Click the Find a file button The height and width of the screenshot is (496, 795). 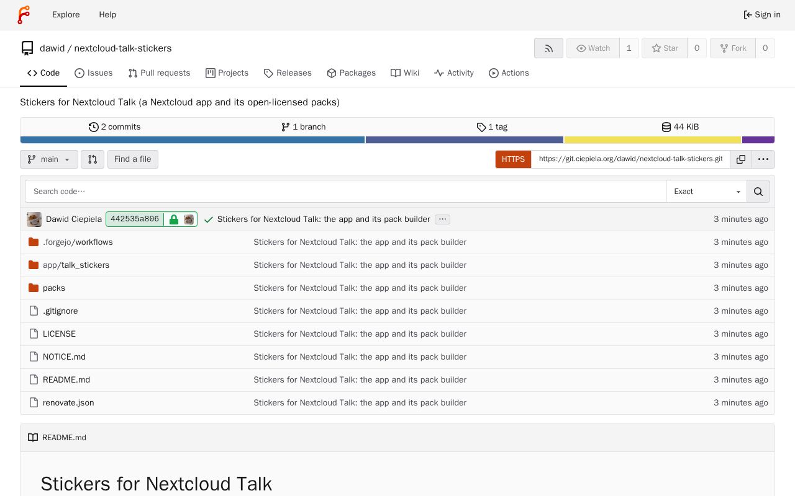point(133,159)
